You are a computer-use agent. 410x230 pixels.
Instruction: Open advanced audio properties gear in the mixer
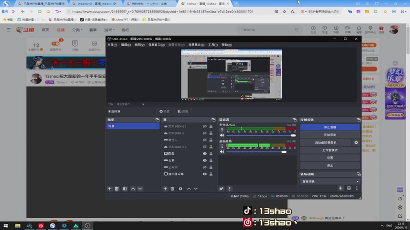point(221,189)
